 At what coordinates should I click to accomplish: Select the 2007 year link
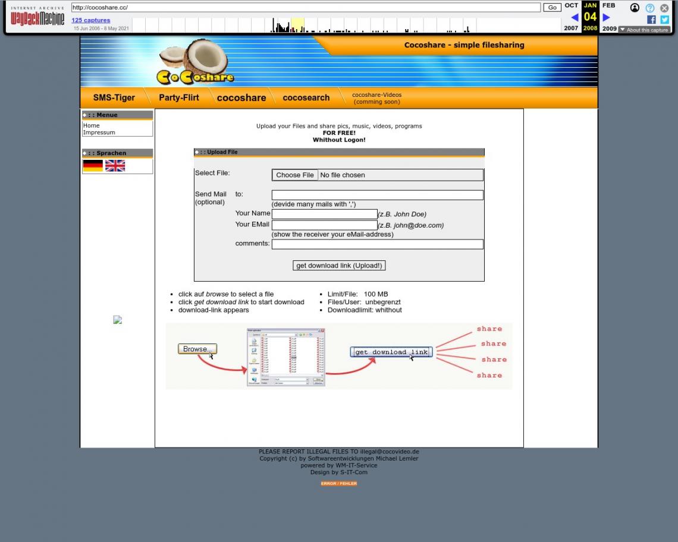tap(571, 28)
